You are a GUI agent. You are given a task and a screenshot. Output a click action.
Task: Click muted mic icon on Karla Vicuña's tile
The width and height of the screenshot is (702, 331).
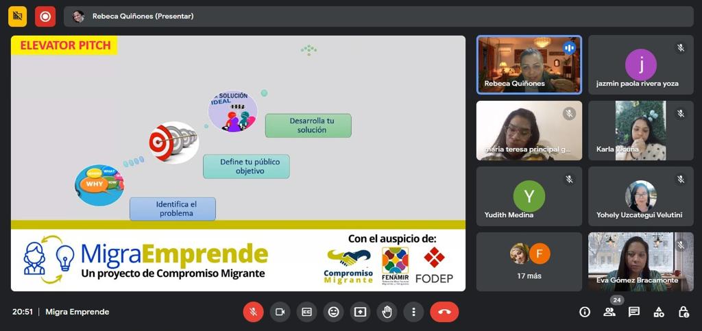(x=681, y=114)
